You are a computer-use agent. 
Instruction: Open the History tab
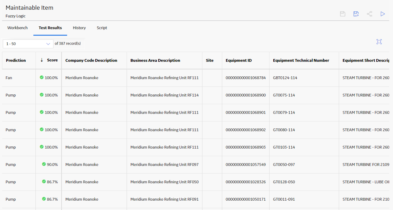(x=79, y=28)
